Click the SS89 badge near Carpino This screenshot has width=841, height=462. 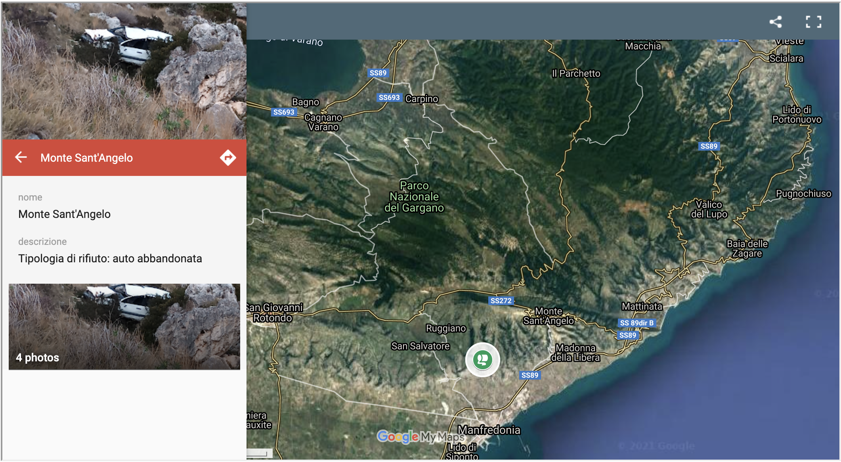(x=378, y=73)
